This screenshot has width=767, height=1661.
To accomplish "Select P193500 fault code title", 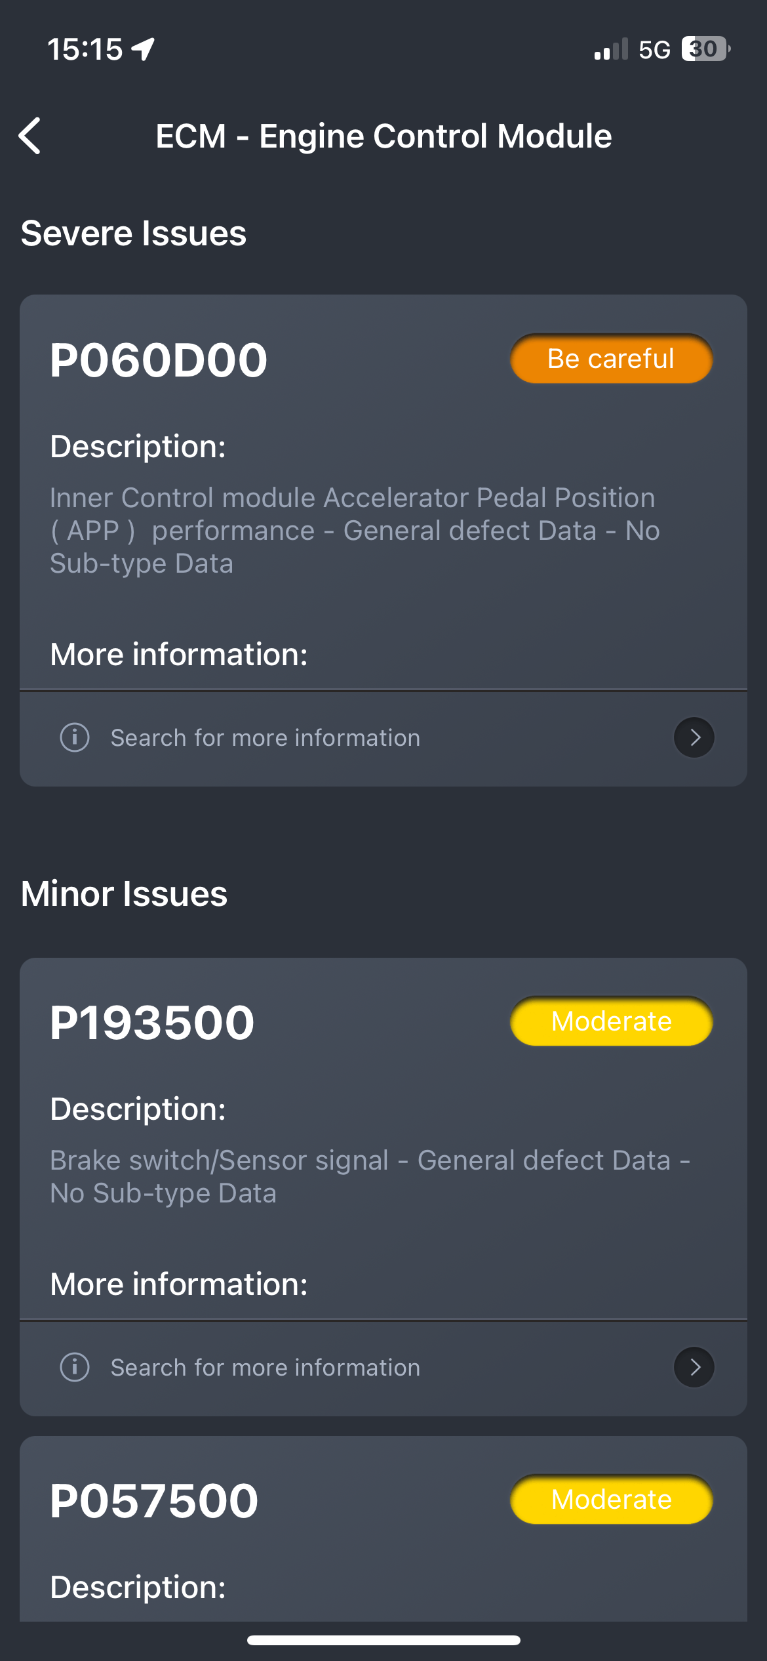I will (152, 1023).
